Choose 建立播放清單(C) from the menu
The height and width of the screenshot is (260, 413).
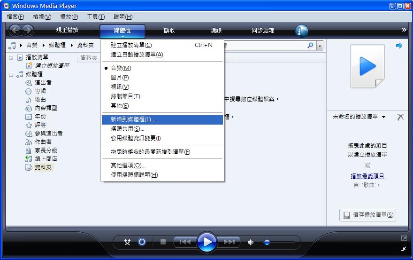click(162, 45)
